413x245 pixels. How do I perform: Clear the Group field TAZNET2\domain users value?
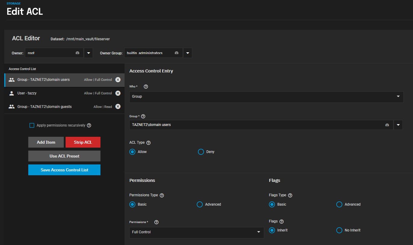(x=387, y=125)
